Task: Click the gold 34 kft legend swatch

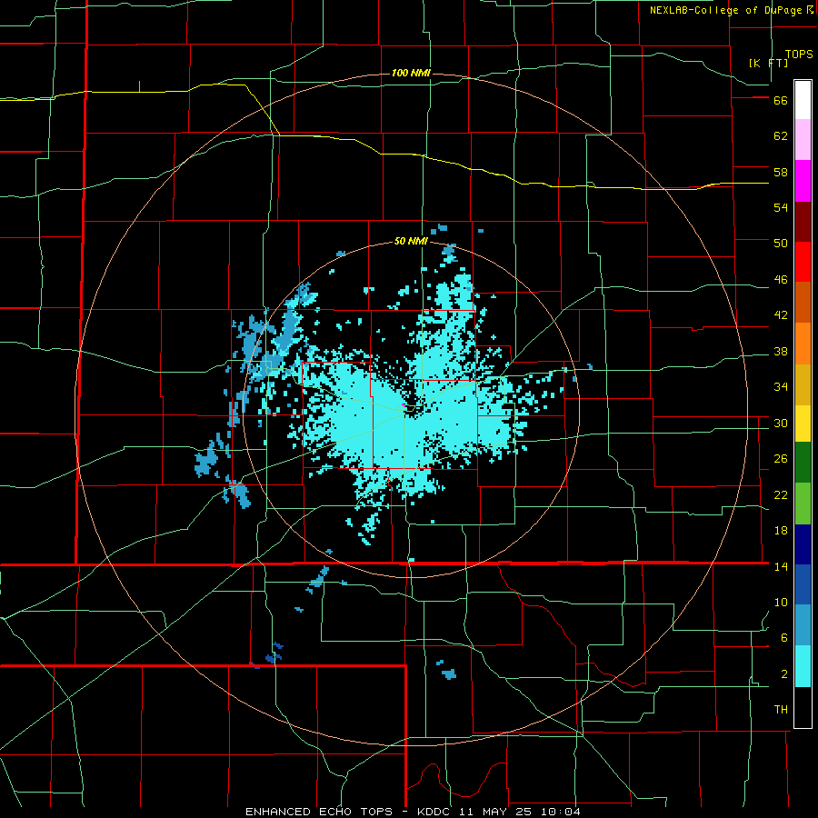Action: click(x=803, y=384)
